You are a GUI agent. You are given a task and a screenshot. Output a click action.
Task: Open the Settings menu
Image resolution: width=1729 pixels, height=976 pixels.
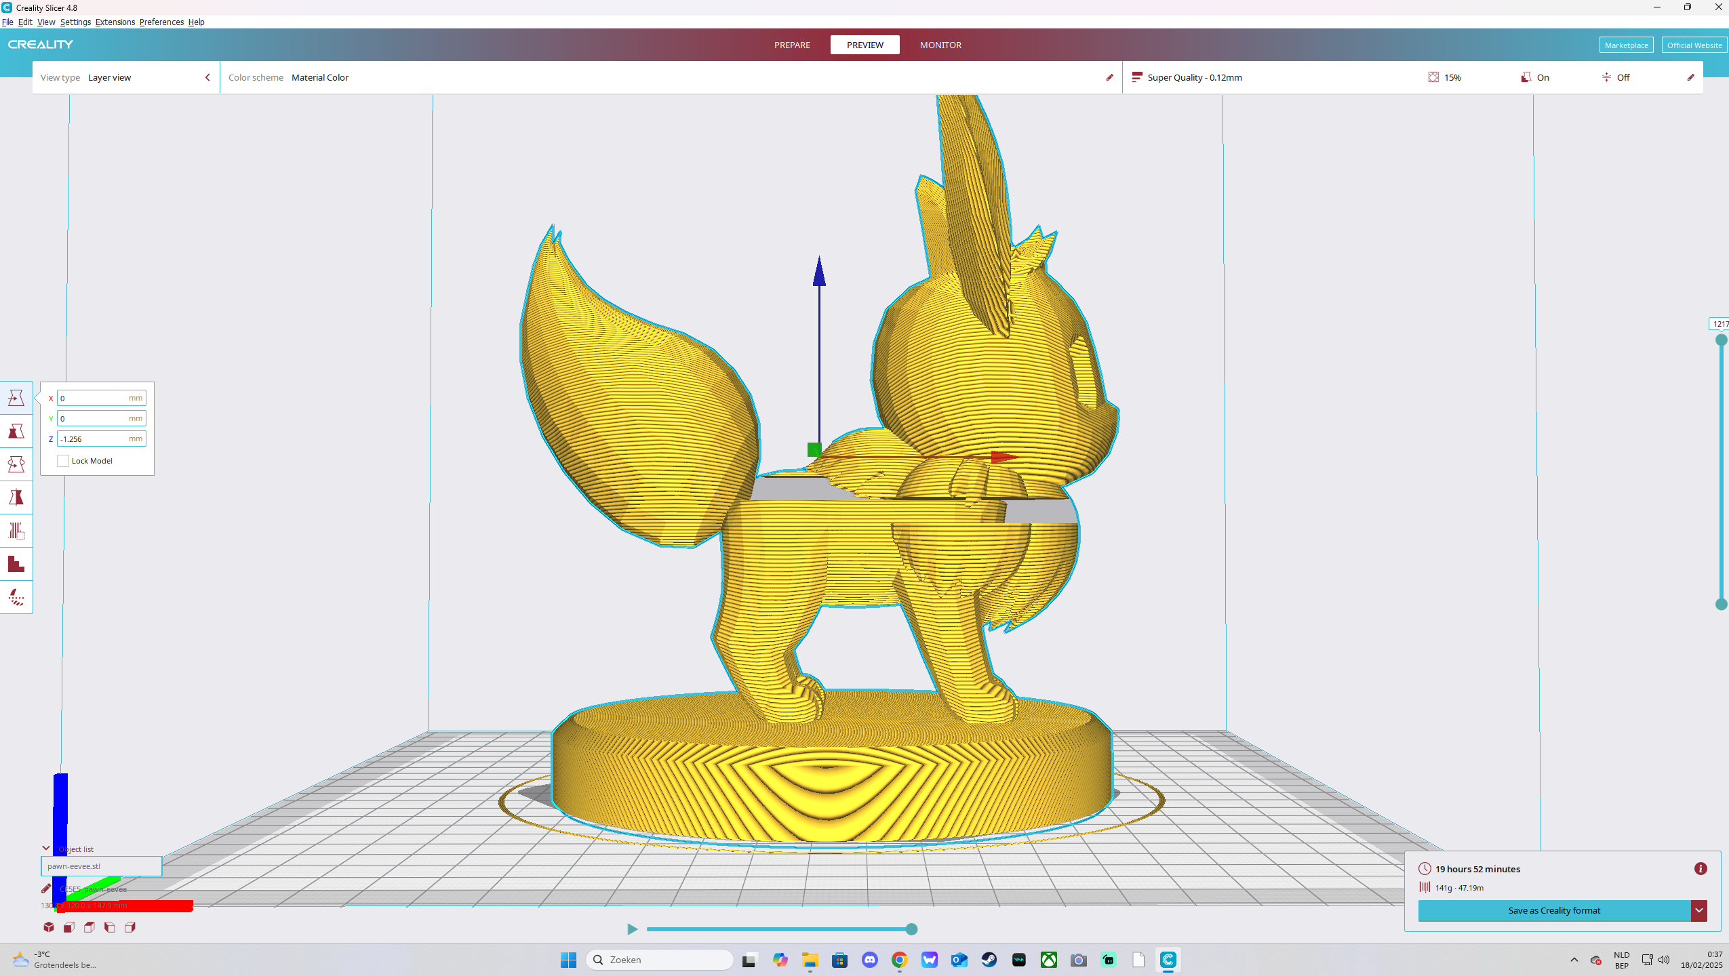(x=75, y=22)
